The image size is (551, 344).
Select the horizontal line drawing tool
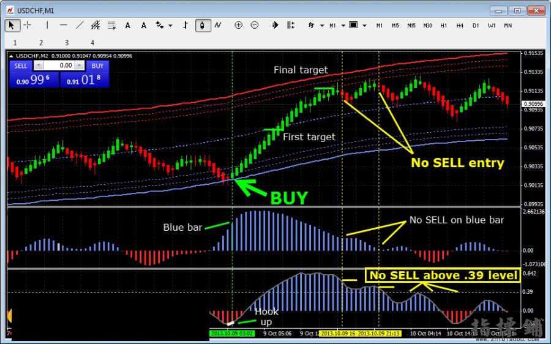[63, 25]
